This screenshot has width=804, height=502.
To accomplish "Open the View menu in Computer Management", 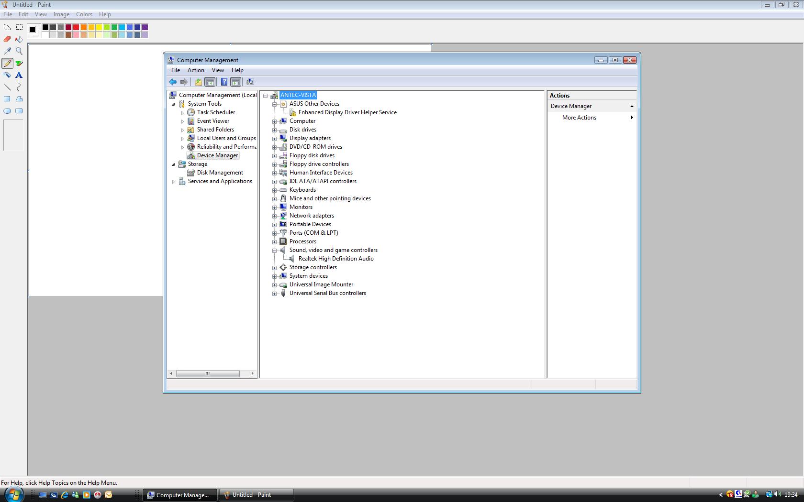I will point(218,70).
